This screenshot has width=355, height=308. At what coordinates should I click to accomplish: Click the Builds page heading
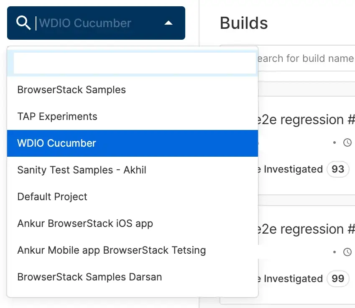pos(244,23)
